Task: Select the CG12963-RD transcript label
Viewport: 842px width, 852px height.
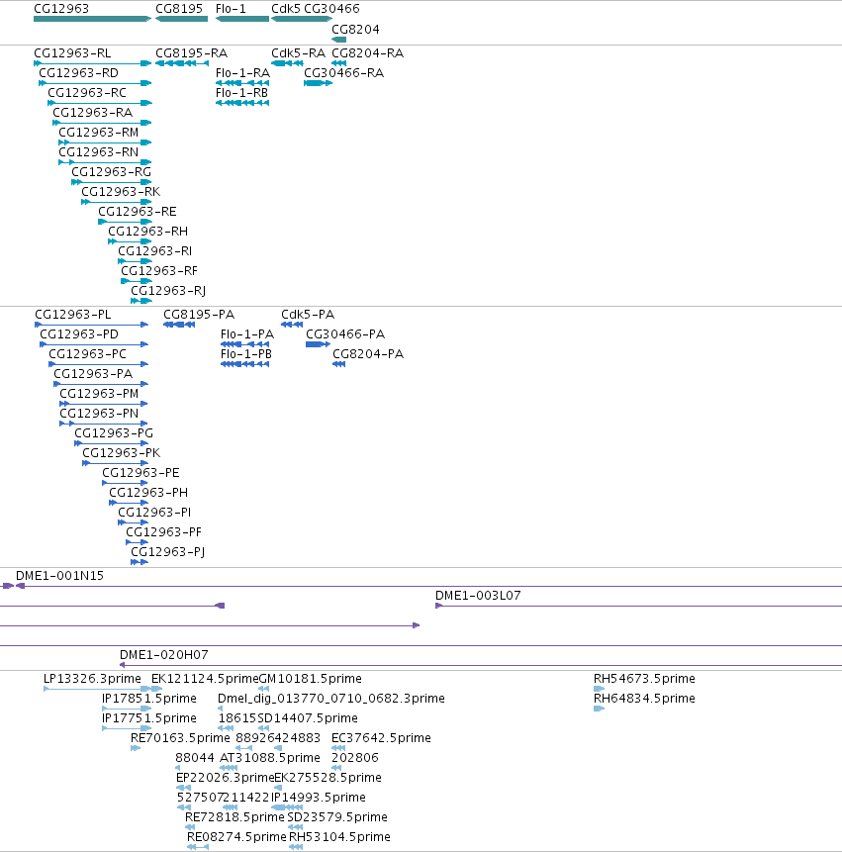Action: 79,73
